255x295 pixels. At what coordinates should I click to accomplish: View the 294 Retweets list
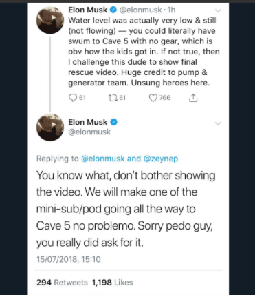coord(62,283)
